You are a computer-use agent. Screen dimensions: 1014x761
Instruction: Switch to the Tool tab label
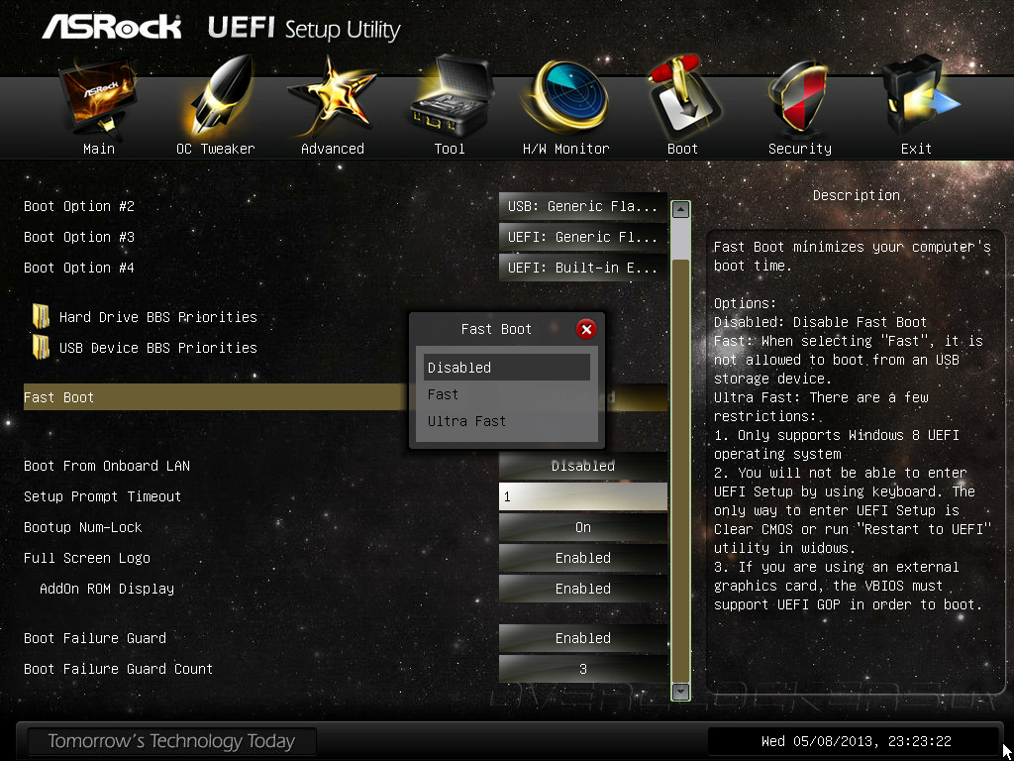(450, 149)
